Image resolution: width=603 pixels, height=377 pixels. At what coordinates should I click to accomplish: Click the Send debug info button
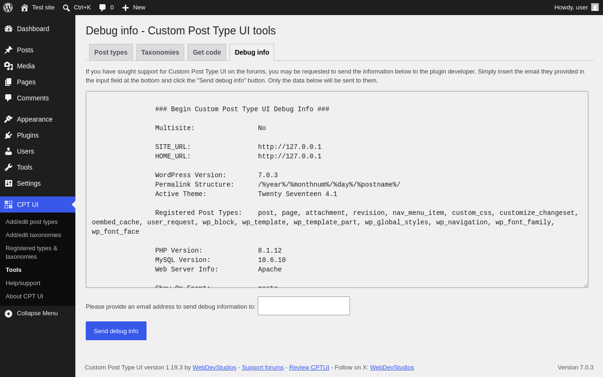116,331
